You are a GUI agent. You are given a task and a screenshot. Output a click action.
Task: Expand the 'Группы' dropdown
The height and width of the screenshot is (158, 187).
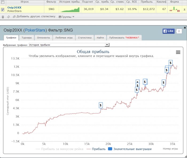[67, 17]
